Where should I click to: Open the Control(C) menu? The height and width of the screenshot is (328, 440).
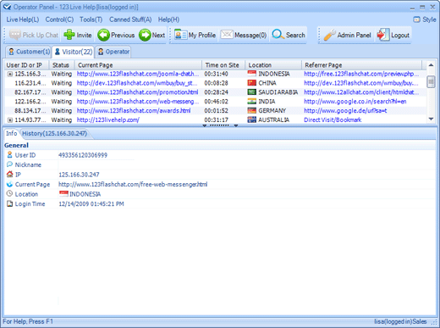point(59,19)
